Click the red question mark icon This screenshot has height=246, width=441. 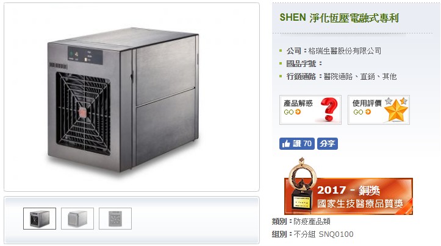329,110
